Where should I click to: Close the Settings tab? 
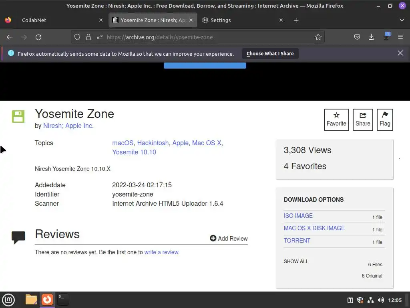tap(281, 20)
